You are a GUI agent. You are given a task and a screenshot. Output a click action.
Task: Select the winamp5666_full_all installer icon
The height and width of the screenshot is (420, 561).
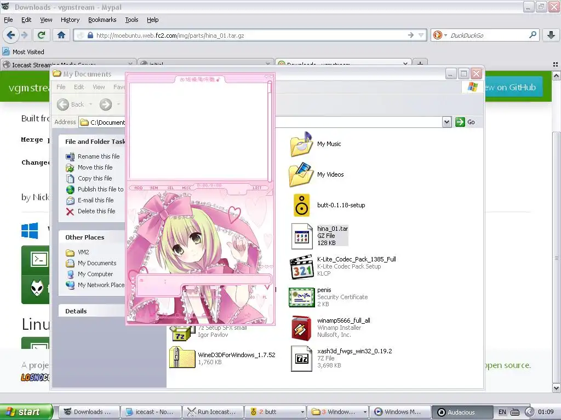301,328
